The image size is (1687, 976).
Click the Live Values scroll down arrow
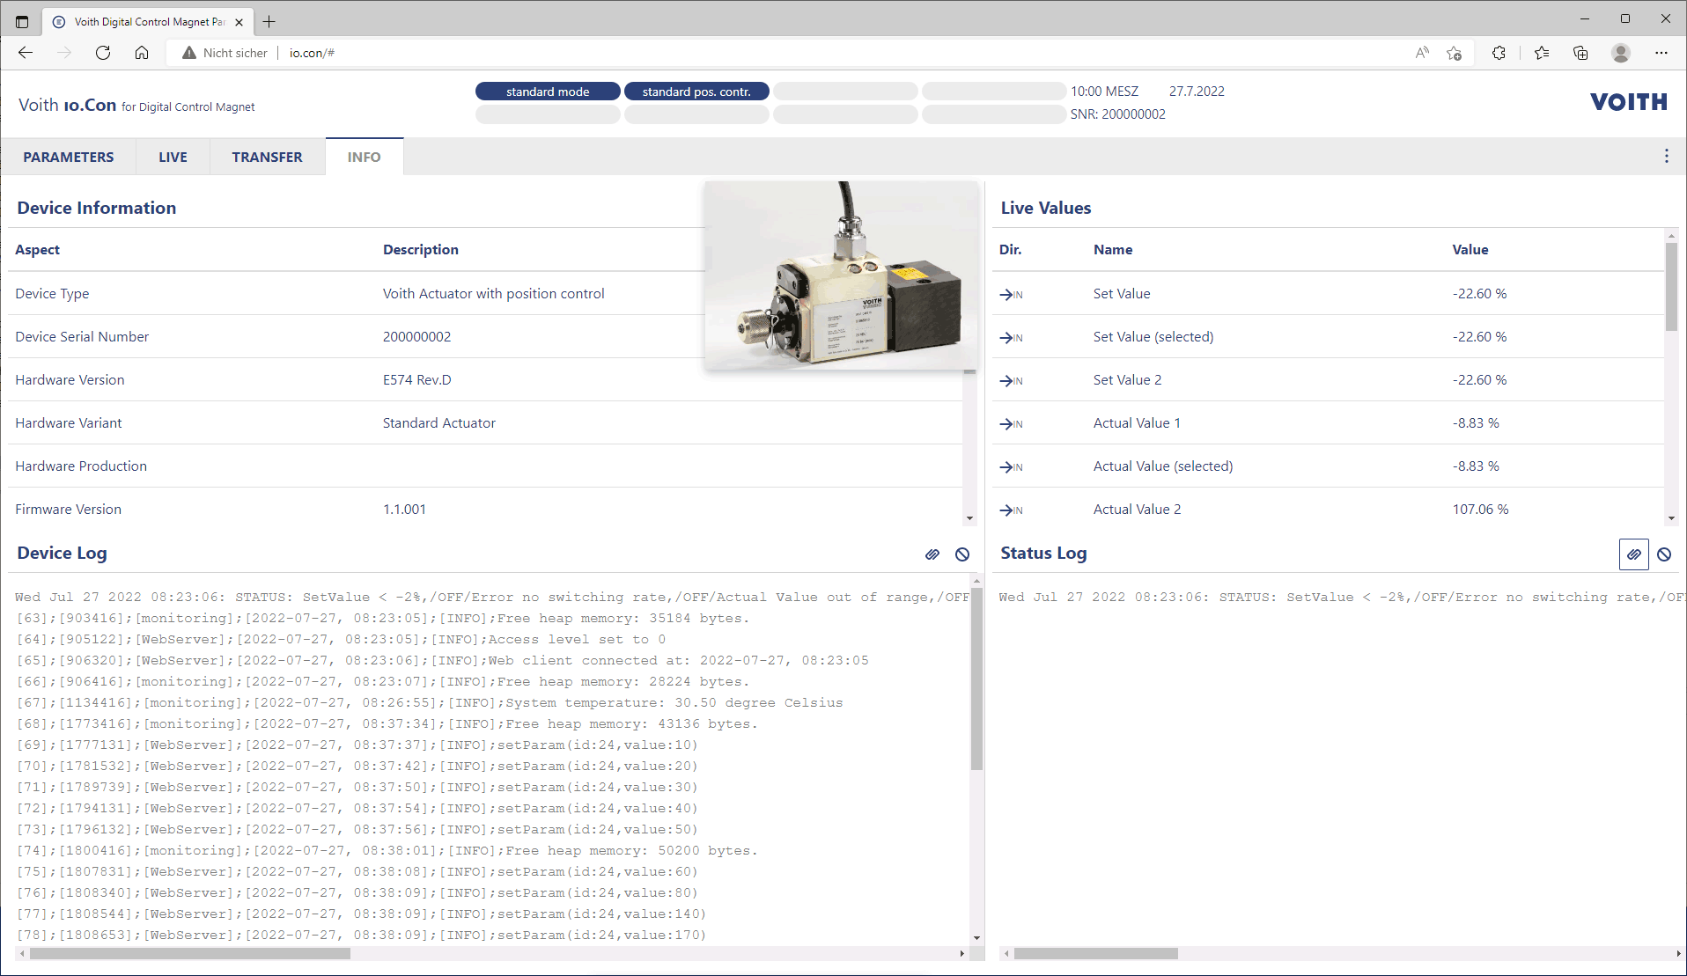(x=1671, y=518)
